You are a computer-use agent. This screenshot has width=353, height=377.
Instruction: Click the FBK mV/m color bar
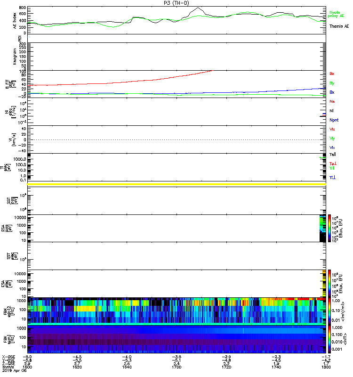(329, 311)
